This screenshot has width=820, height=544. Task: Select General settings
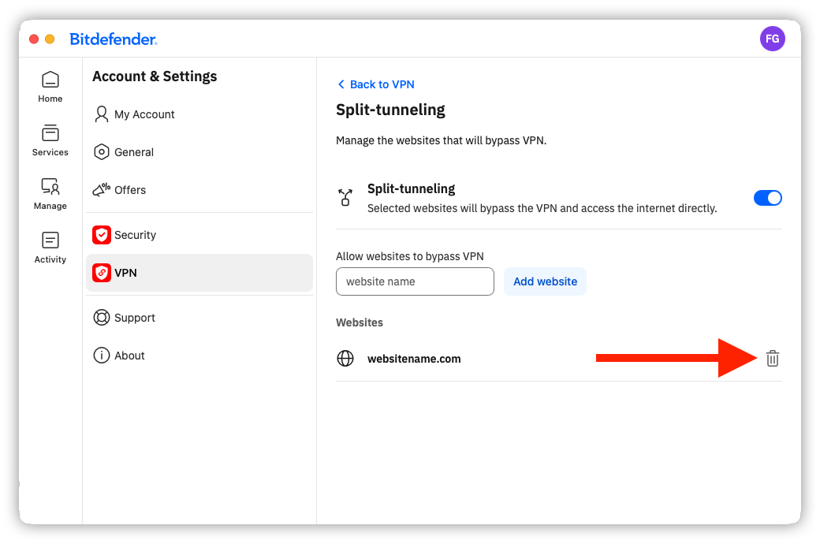199,152
